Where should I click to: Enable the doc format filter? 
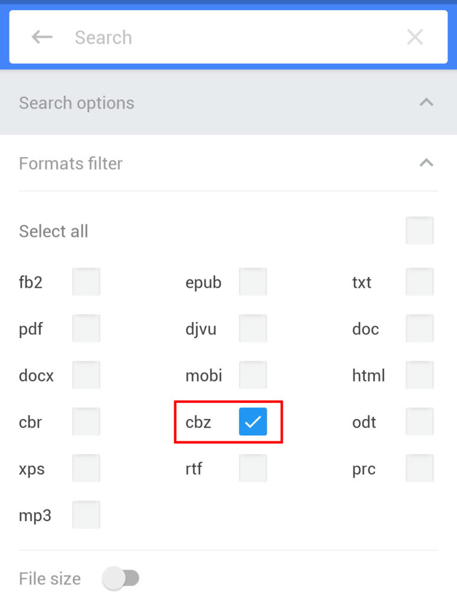pos(419,328)
